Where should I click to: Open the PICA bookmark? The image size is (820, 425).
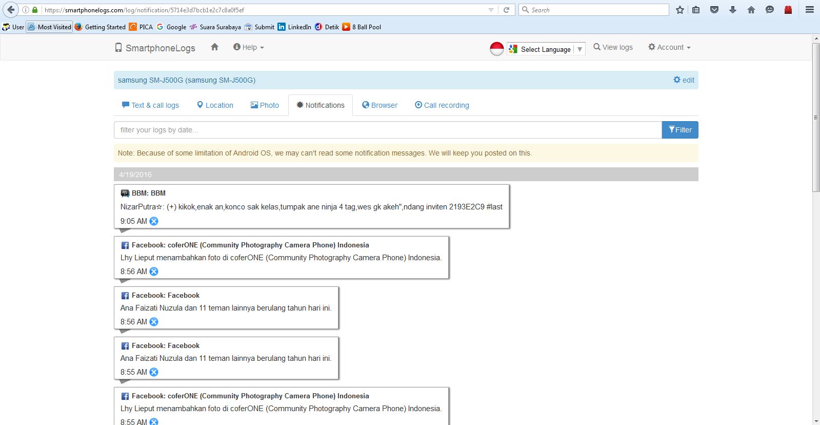pos(141,27)
